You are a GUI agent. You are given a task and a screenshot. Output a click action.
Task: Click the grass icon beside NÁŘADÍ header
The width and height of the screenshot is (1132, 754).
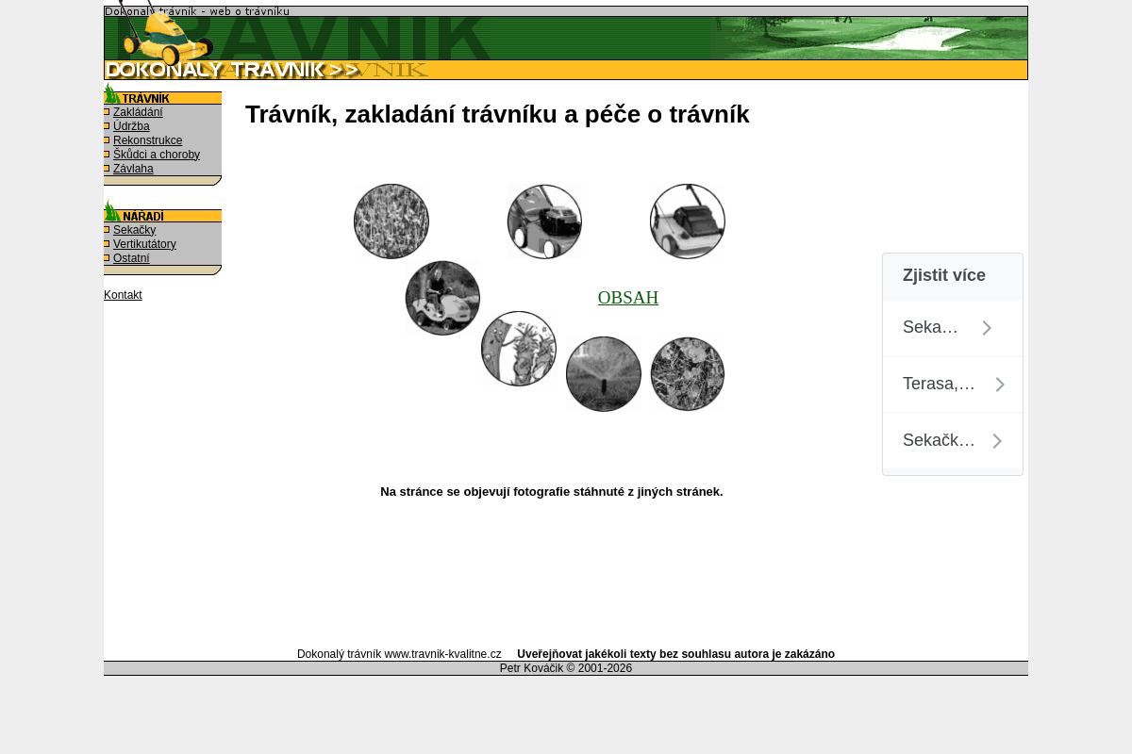point(110,211)
